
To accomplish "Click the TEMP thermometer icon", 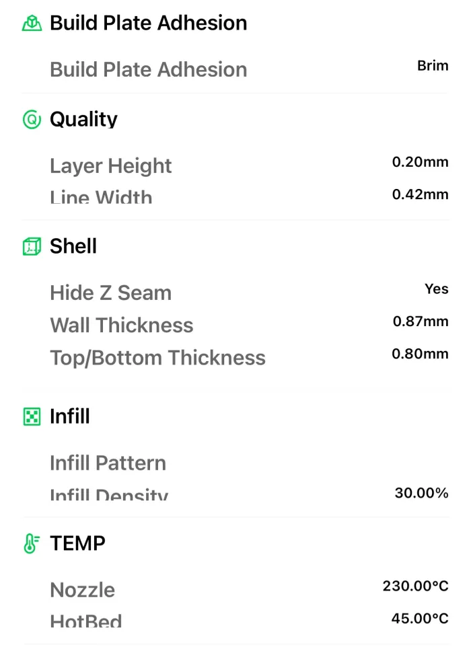I will tap(31, 543).
